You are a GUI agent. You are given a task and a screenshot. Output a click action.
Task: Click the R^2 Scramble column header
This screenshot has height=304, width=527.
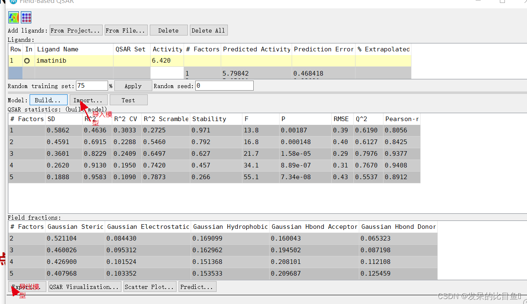166,119
